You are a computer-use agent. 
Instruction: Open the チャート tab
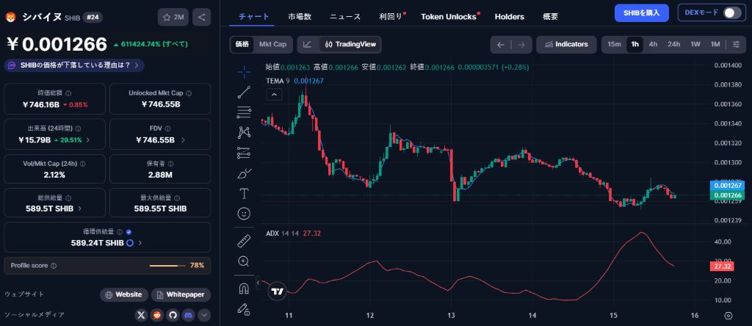tap(253, 17)
